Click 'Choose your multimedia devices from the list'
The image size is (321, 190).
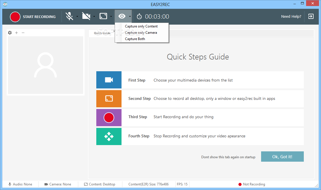[193, 80]
